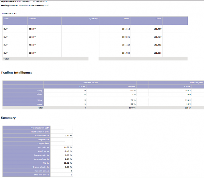Click Count header under Pips won/lost
The height and width of the screenshot is (178, 204).
[187, 87]
